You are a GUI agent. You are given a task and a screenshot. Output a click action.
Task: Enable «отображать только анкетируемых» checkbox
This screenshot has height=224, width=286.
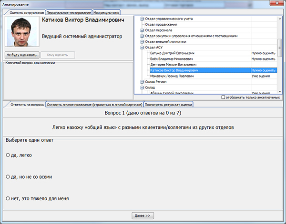pyautogui.click(x=225, y=97)
